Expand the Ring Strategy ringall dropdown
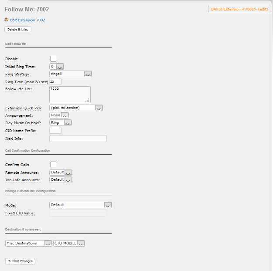Viewport: 273px width, 271px height. click(71, 74)
